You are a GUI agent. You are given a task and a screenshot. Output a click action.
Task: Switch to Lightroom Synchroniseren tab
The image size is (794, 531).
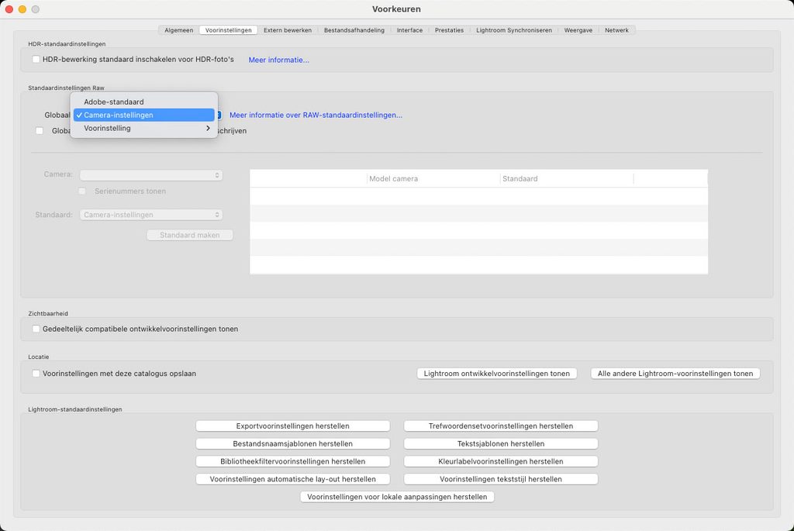coord(514,30)
